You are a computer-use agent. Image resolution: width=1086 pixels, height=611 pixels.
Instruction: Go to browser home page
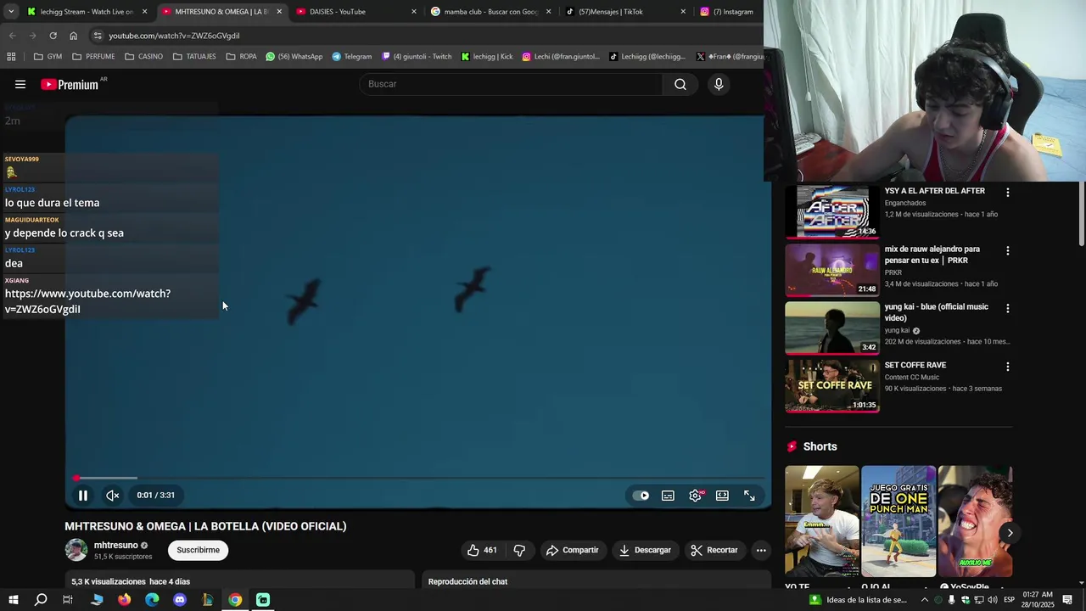point(73,36)
